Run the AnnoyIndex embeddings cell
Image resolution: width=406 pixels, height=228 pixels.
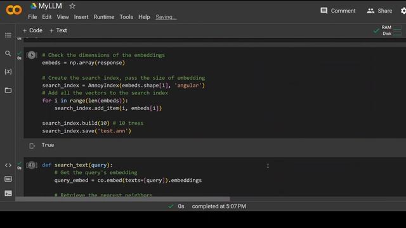tap(32, 55)
